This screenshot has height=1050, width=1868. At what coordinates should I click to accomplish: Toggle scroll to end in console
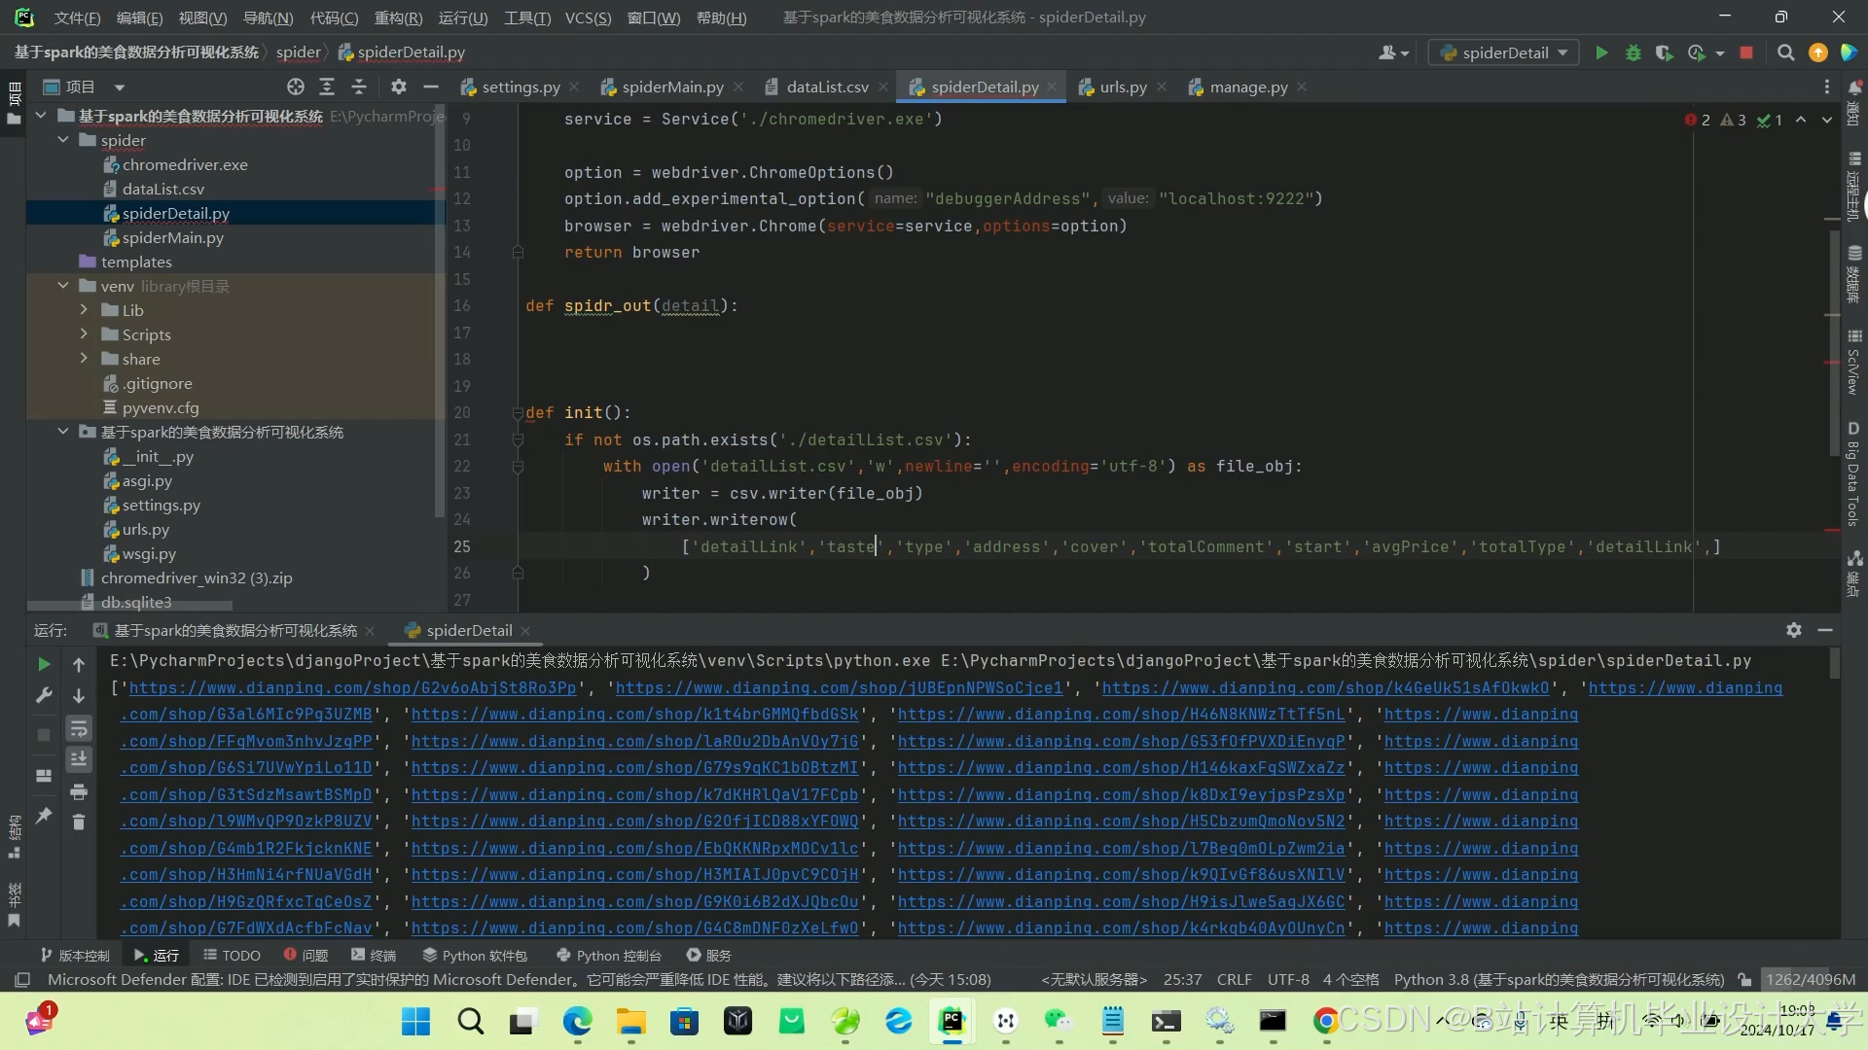pos(79,759)
